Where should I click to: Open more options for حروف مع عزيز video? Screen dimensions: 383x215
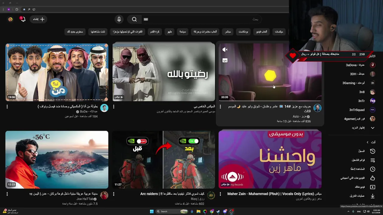pyautogui.click(x=220, y=107)
